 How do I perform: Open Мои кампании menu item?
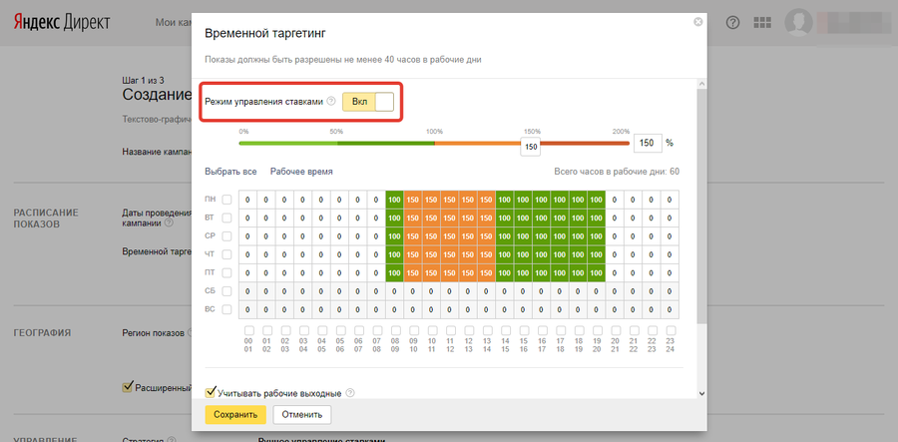[x=175, y=22]
